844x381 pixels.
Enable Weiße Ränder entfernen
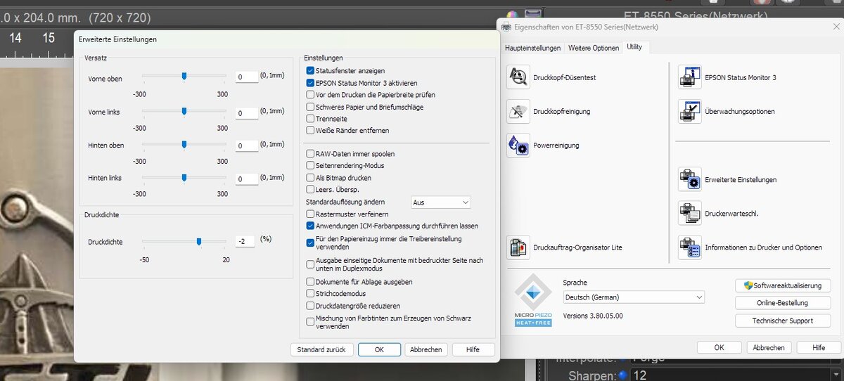click(x=310, y=131)
